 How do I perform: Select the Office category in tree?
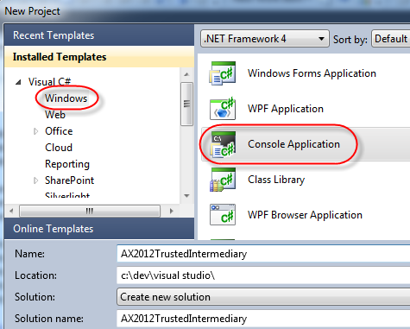click(59, 131)
